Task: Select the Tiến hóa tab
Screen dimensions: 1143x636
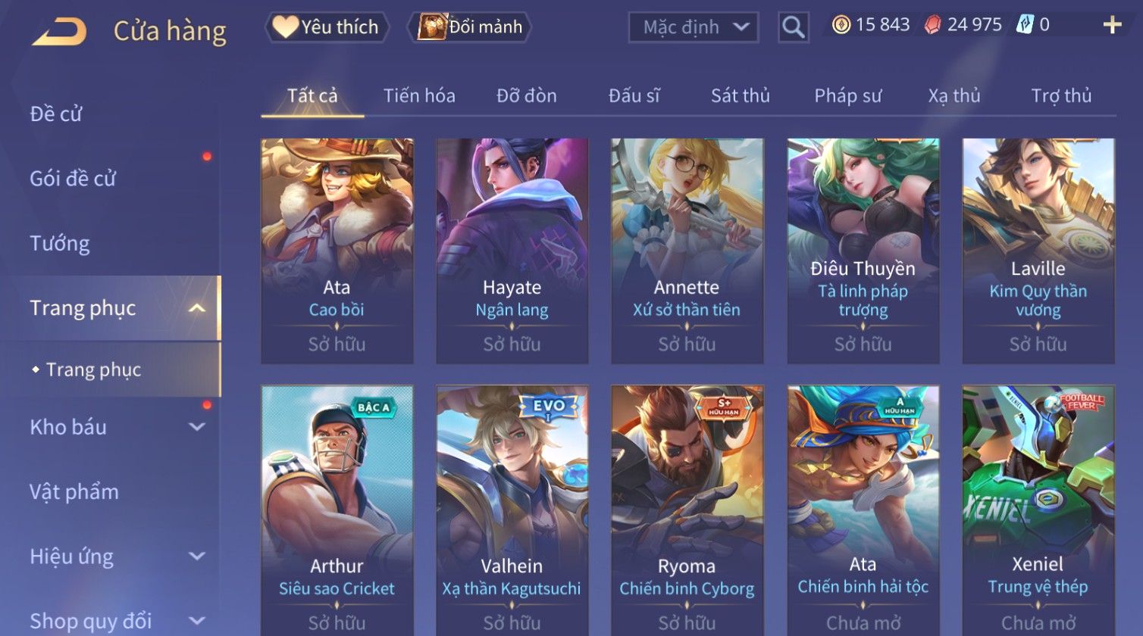Action: pyautogui.click(x=419, y=96)
